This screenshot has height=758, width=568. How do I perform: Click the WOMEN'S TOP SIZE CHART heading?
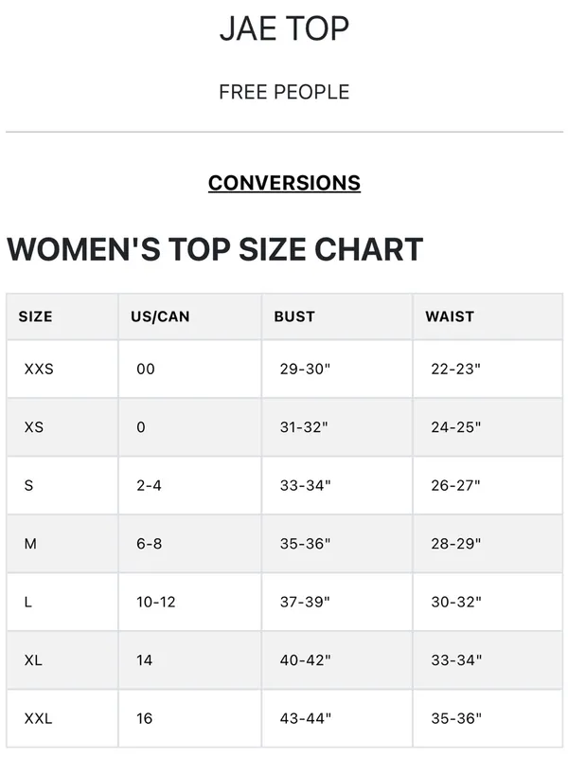(x=215, y=249)
